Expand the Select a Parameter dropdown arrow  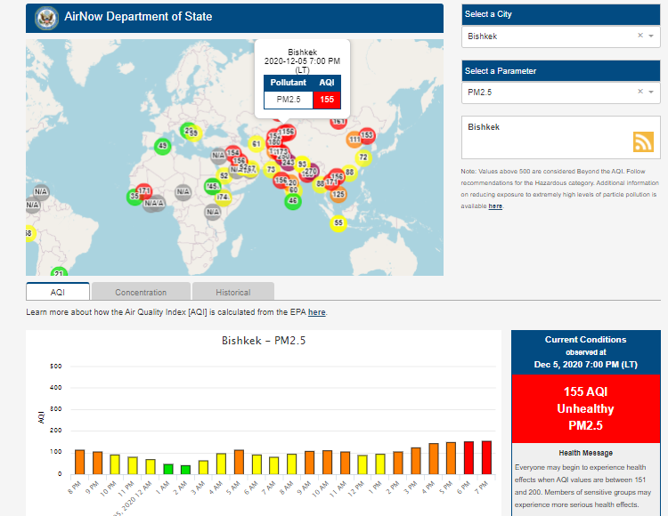651,92
